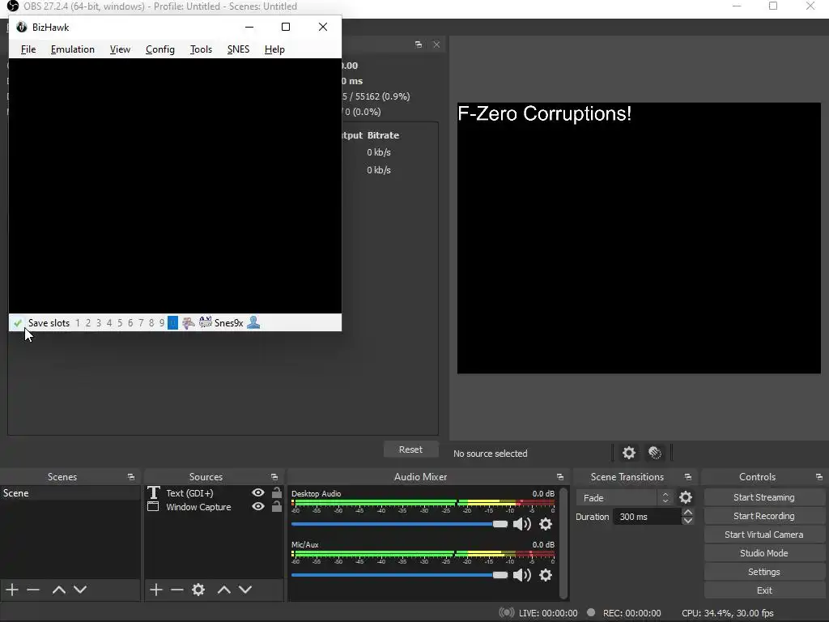Viewport: 829px width, 622px height.
Task: Adjust the Desktop Audio volume slider
Action: 399,524
